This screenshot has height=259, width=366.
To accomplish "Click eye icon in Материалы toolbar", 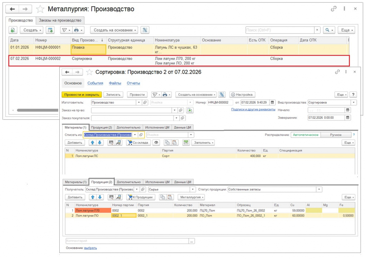I will [x=156, y=143].
